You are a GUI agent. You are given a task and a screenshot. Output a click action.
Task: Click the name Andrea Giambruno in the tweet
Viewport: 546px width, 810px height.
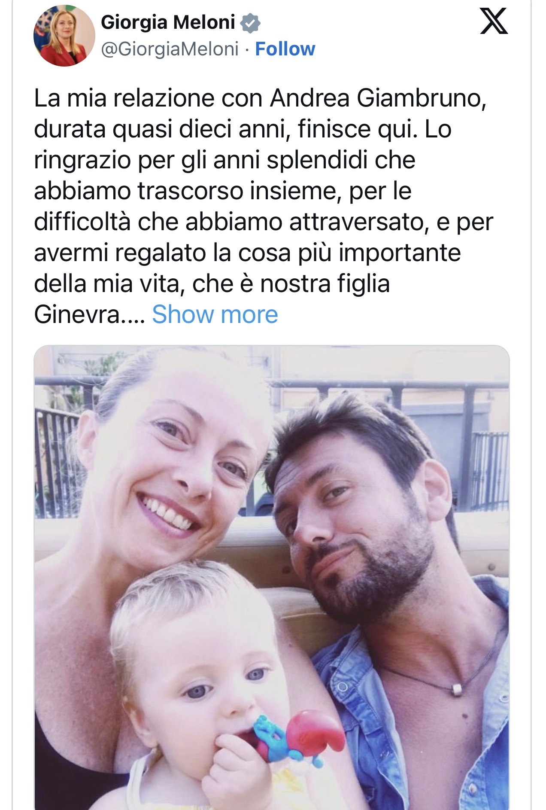point(378,98)
